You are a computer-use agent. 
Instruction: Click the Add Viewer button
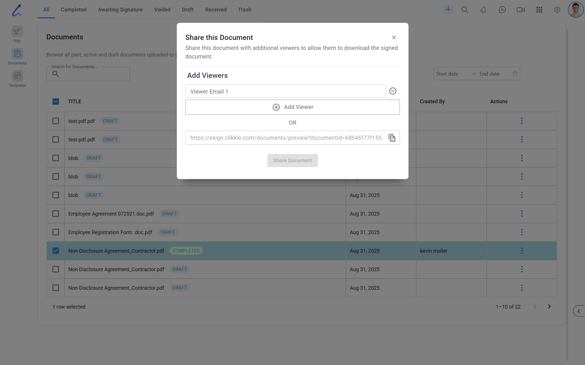pos(292,107)
